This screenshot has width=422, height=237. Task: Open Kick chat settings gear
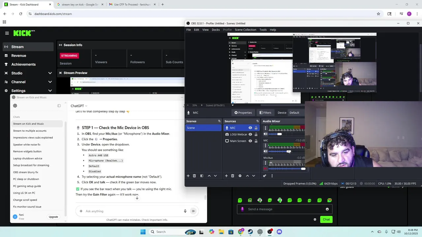[315, 220]
